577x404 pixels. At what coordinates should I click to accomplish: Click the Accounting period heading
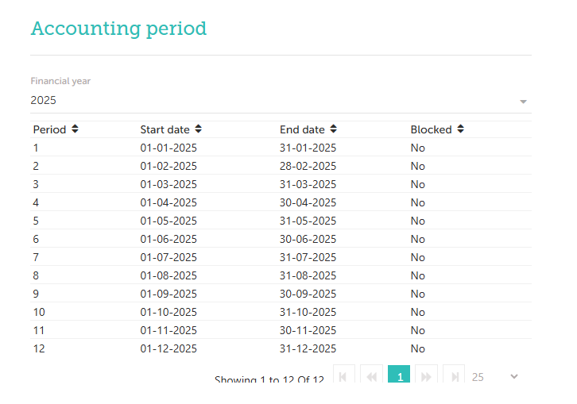(x=118, y=29)
